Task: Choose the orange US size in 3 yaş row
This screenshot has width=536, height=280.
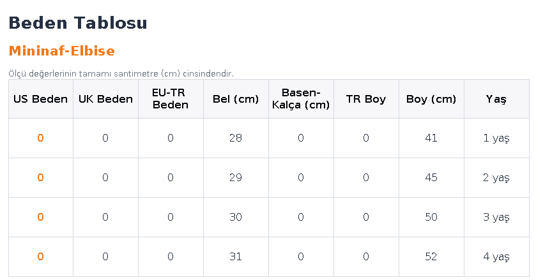Action: 40,217
